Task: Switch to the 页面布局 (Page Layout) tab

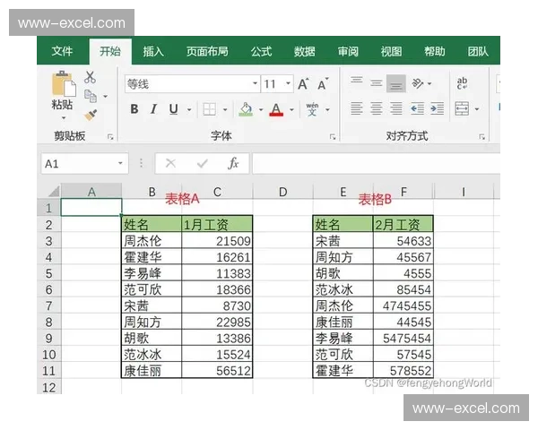Action: click(x=207, y=51)
